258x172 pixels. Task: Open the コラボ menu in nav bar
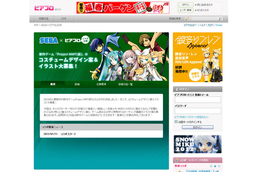point(64,19)
